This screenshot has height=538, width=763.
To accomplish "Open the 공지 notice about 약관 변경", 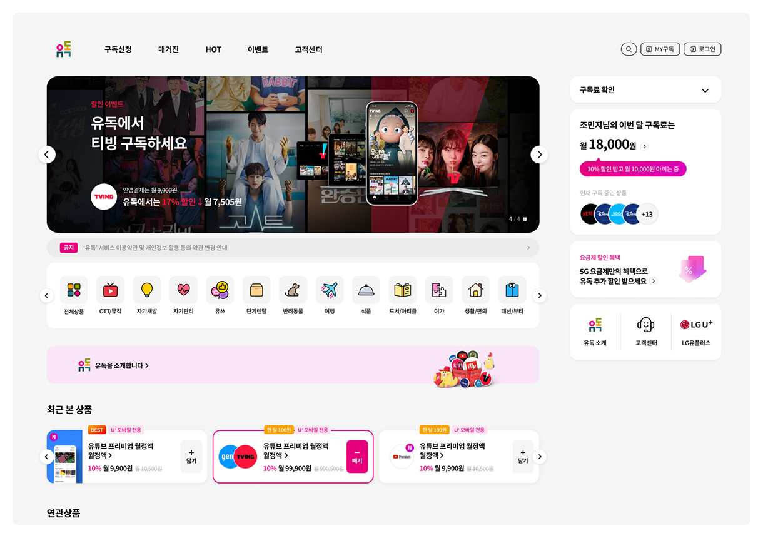I will [293, 248].
